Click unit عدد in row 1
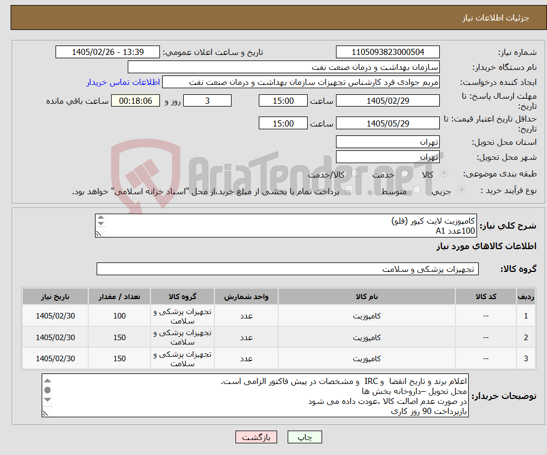Screen dimensions: 547x455 [x=246, y=316]
